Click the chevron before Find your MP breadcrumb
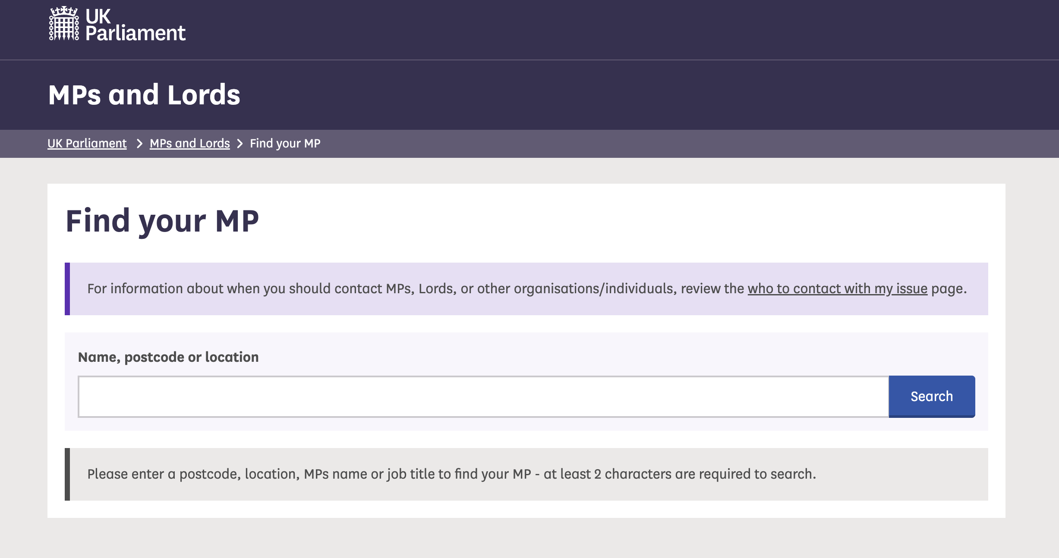The height and width of the screenshot is (558, 1059). (240, 144)
